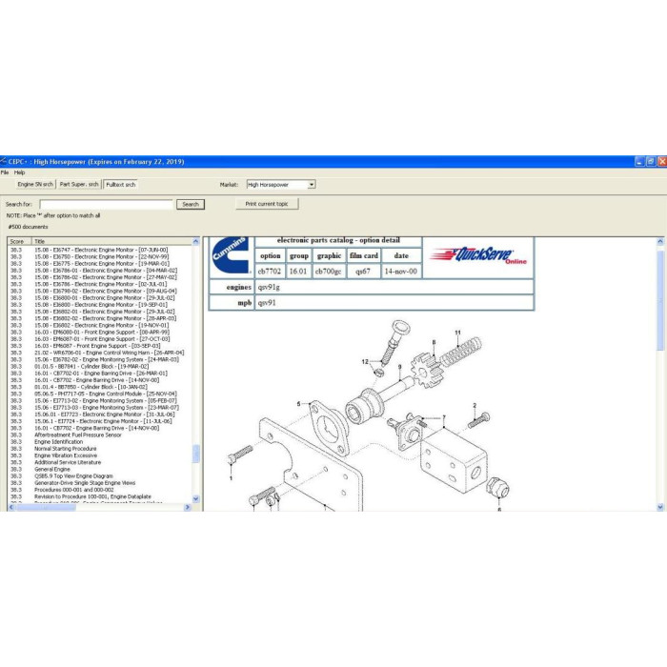Select CB7702-01 Engine Barring Drive [26-MAR-01]
The image size is (667, 667).
(x=101, y=374)
